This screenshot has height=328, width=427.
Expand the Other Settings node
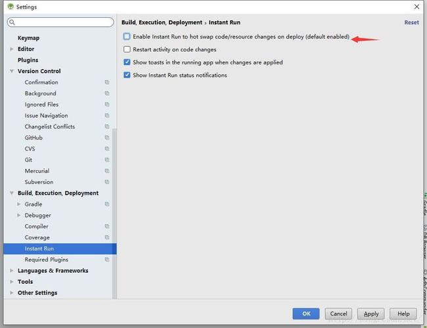[12, 293]
